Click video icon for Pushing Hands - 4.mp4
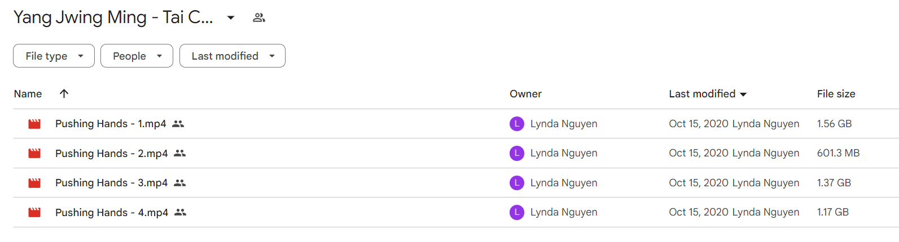 click(x=34, y=212)
